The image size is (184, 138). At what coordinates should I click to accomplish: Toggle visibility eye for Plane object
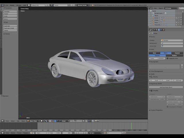[177, 22]
